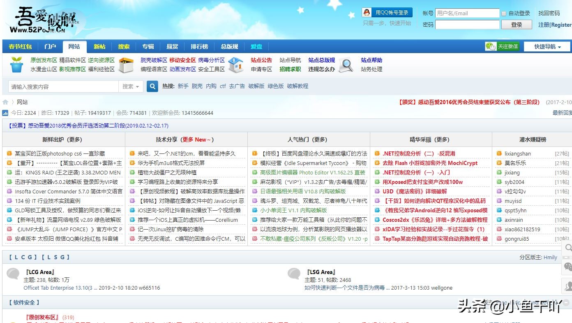The height and width of the screenshot is (323, 572).
Task: Click the home icon in breadcrumb
Action: click(5, 102)
